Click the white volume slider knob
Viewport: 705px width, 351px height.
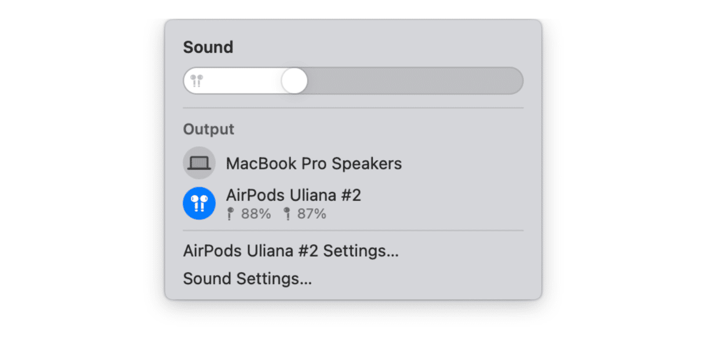(x=295, y=81)
